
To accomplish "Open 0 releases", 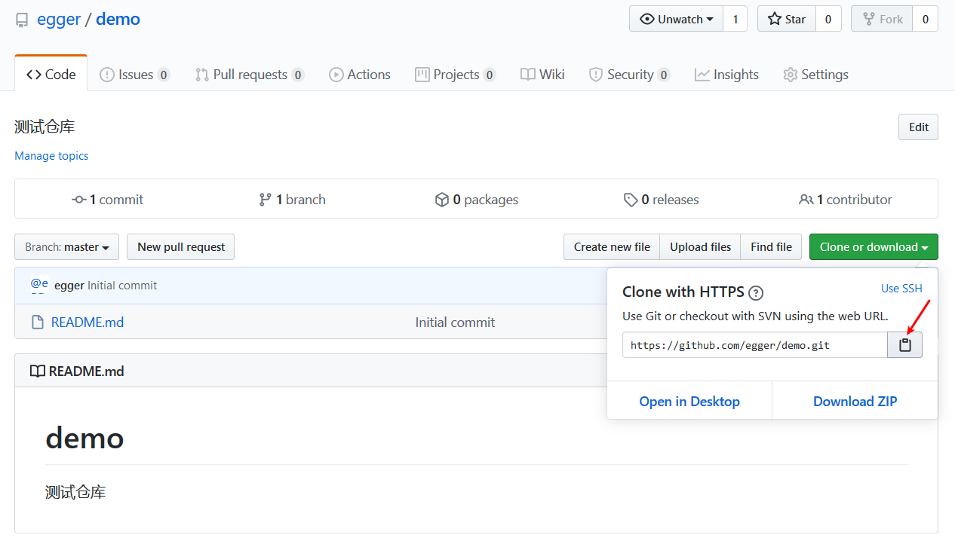I will point(662,200).
